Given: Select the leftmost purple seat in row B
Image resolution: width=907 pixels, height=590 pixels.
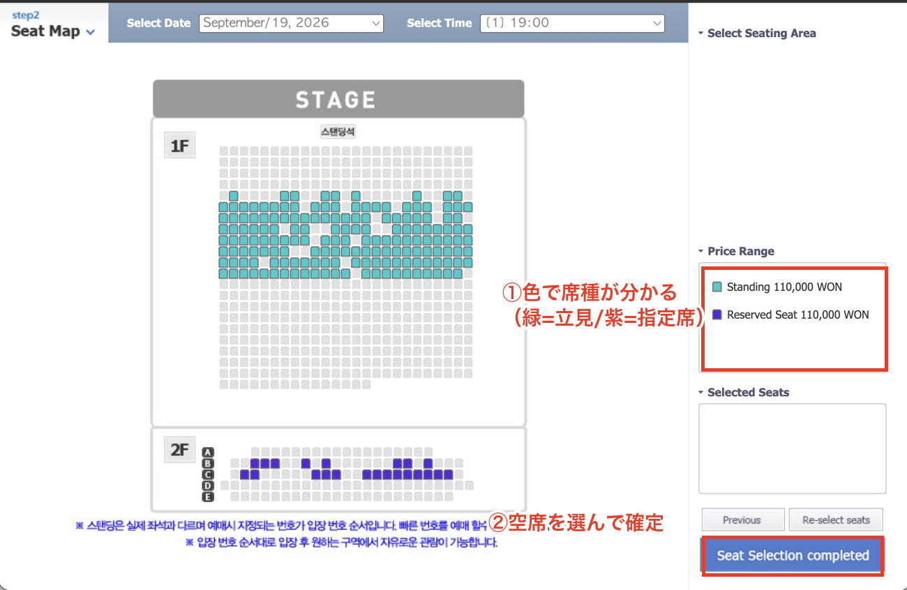Looking at the screenshot, I should pyautogui.click(x=255, y=463).
